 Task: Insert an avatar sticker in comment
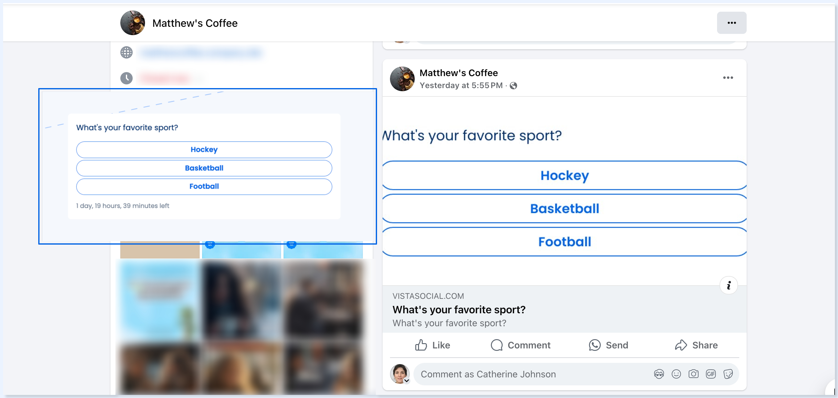point(659,374)
